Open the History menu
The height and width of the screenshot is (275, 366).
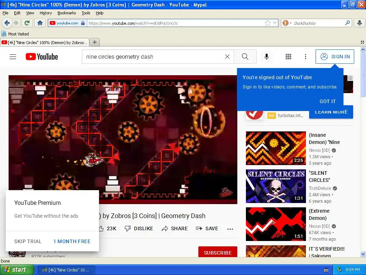click(x=45, y=13)
